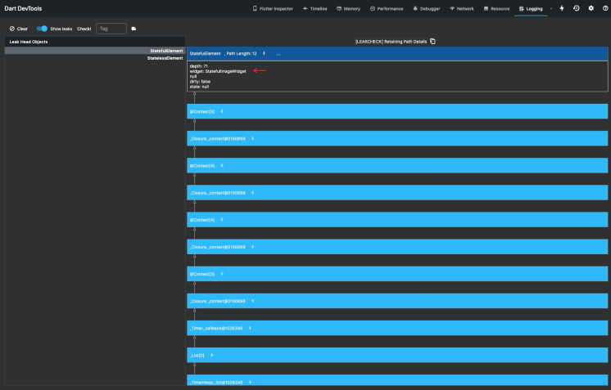
Task: Toggle the Show leaks switch
Action: click(42, 29)
